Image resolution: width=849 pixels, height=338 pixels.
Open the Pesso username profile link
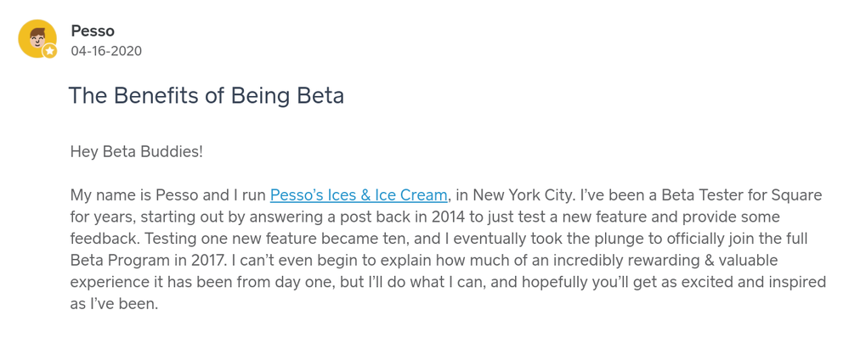[93, 31]
